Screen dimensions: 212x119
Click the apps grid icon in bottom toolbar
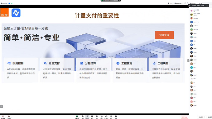(111, 117)
